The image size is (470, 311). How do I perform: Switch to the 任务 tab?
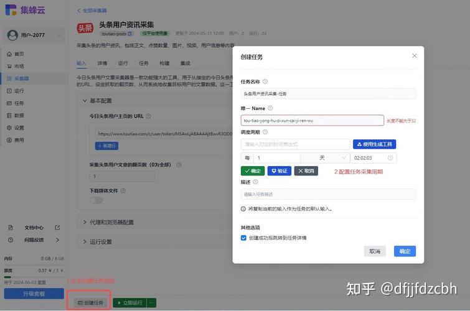pyautogui.click(x=144, y=63)
